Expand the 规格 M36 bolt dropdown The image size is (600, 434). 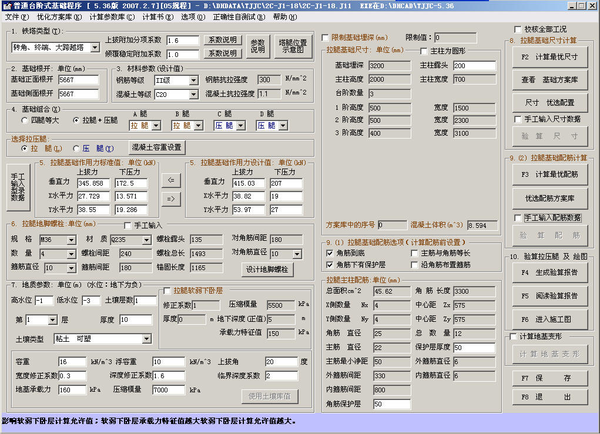coord(72,240)
